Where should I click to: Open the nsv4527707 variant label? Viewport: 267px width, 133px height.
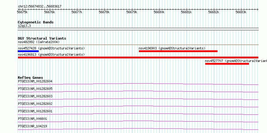click(x=236, y=61)
